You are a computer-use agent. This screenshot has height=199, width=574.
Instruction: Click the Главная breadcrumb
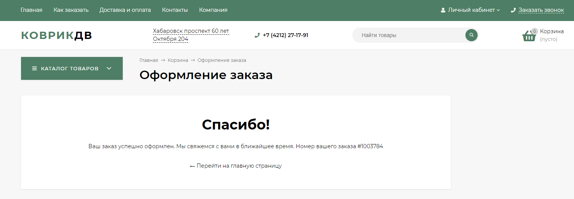click(x=149, y=60)
